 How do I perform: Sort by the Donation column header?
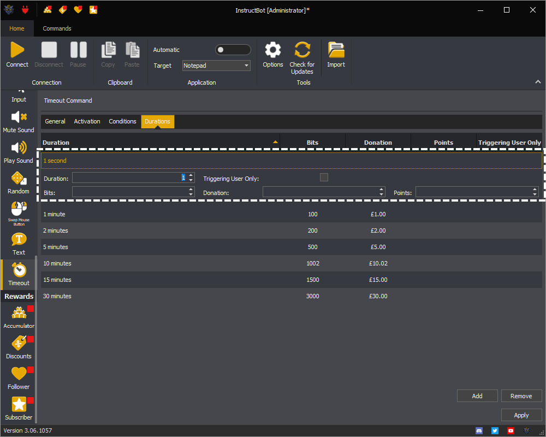(378, 143)
